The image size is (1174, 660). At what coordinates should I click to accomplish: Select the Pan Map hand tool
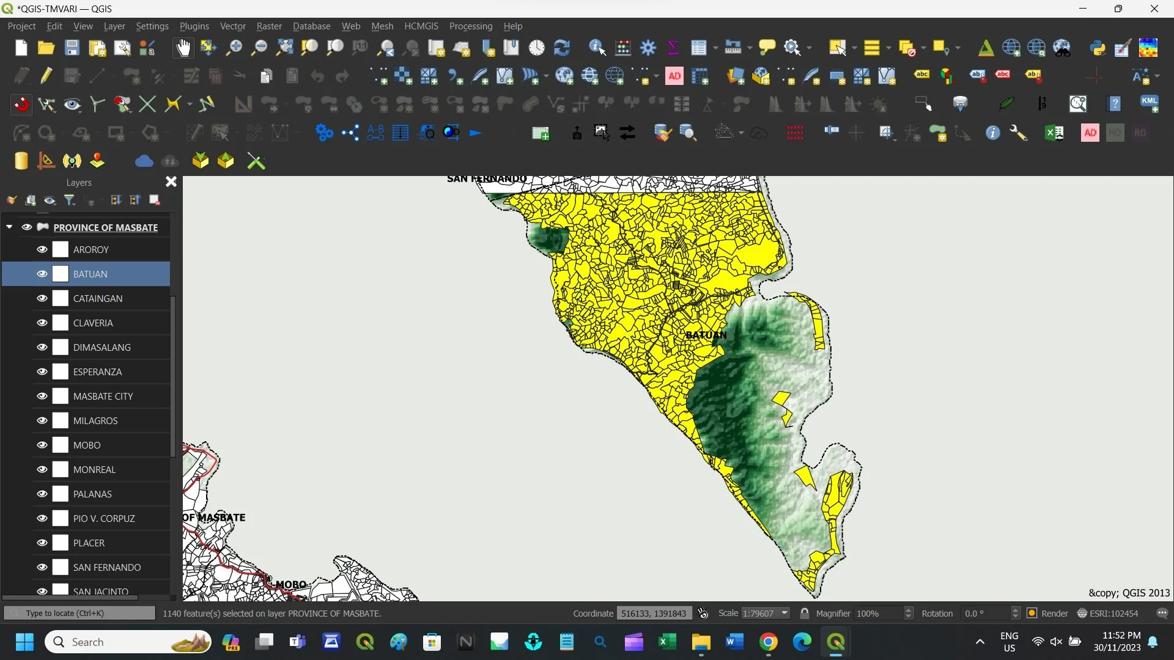[x=183, y=48]
